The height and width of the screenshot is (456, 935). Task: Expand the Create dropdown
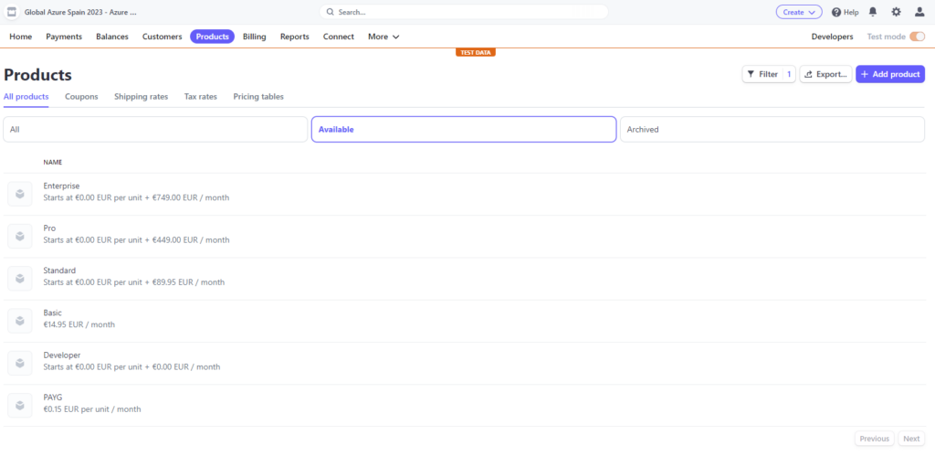799,12
